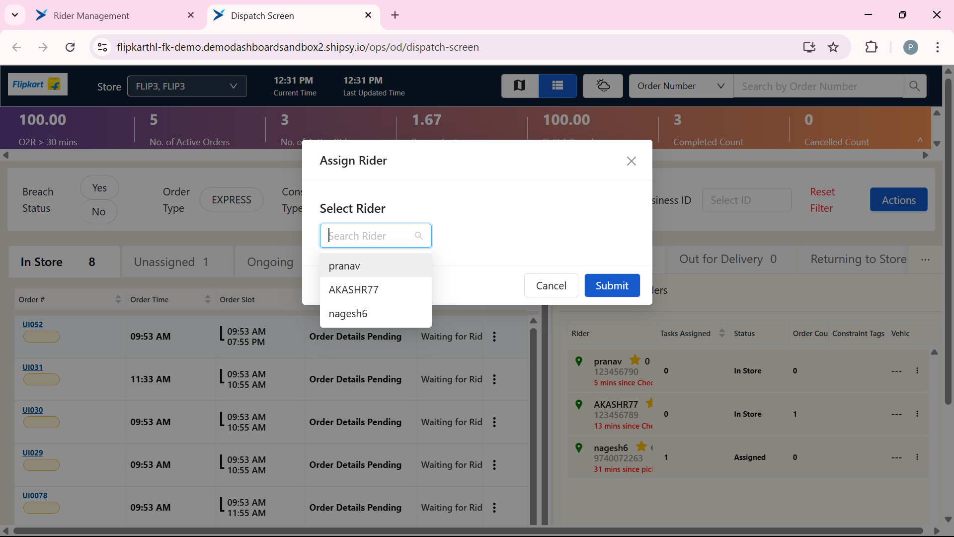Open options menu for rider AKASHR77
This screenshot has height=537, width=954.
(x=917, y=414)
